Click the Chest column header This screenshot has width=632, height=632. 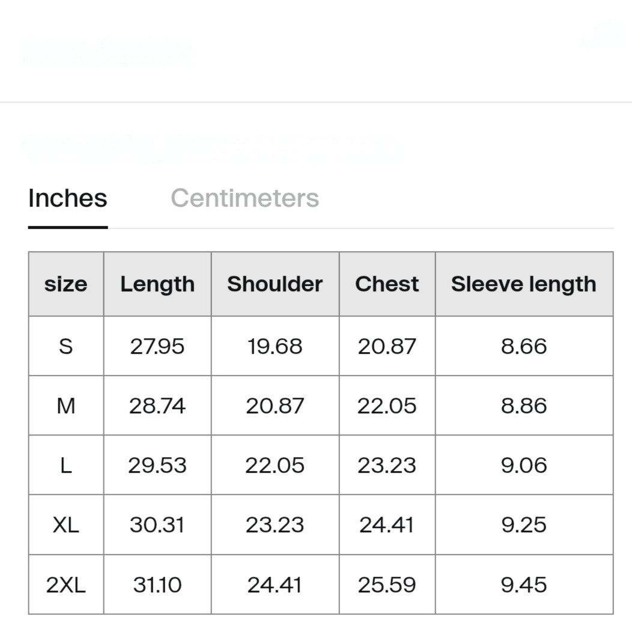point(387,284)
